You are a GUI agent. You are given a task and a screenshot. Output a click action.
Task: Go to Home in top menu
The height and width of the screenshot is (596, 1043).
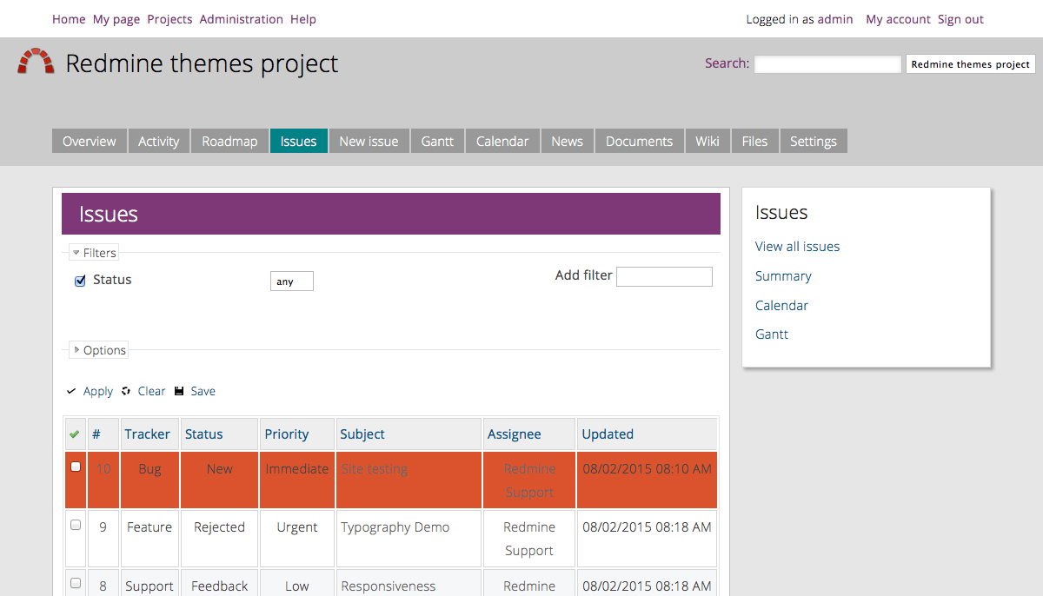point(69,19)
